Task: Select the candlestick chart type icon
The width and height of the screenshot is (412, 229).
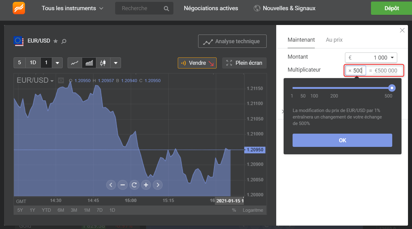Action: click(x=103, y=63)
